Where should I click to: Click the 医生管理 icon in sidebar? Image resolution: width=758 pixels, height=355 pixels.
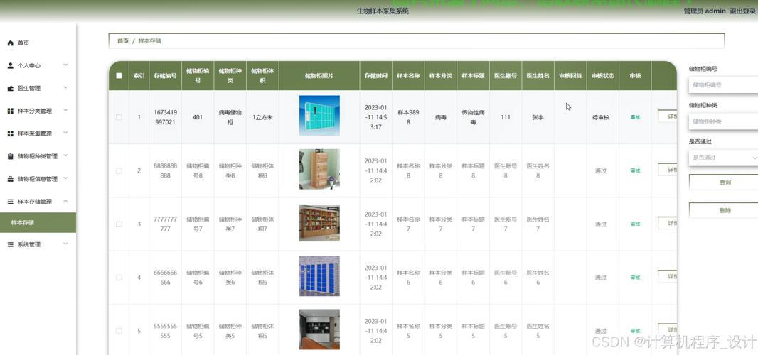coord(10,88)
